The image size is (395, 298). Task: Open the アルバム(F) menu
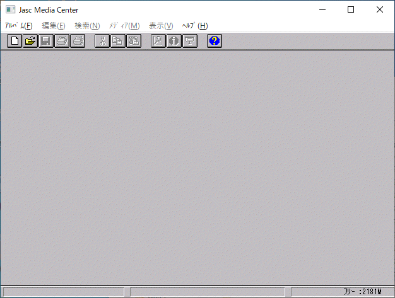(x=19, y=26)
